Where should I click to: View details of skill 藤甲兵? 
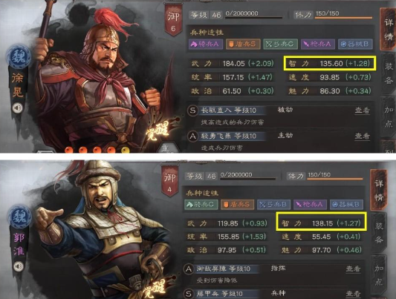(x=353, y=294)
